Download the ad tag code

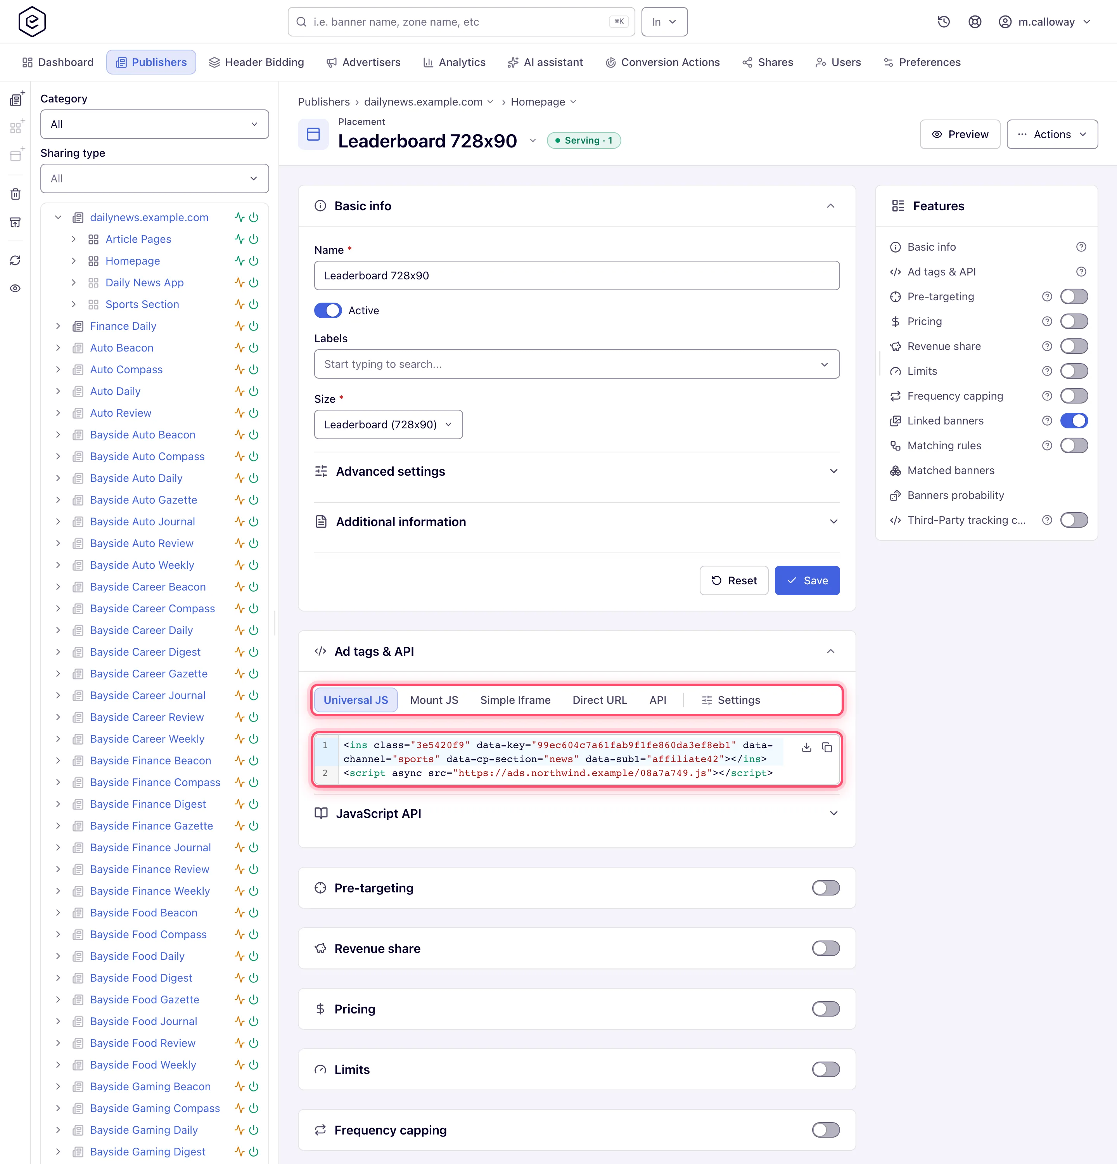(806, 747)
